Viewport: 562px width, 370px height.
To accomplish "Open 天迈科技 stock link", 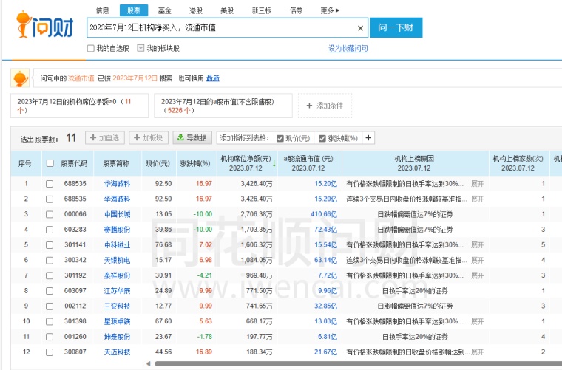I will (117, 352).
